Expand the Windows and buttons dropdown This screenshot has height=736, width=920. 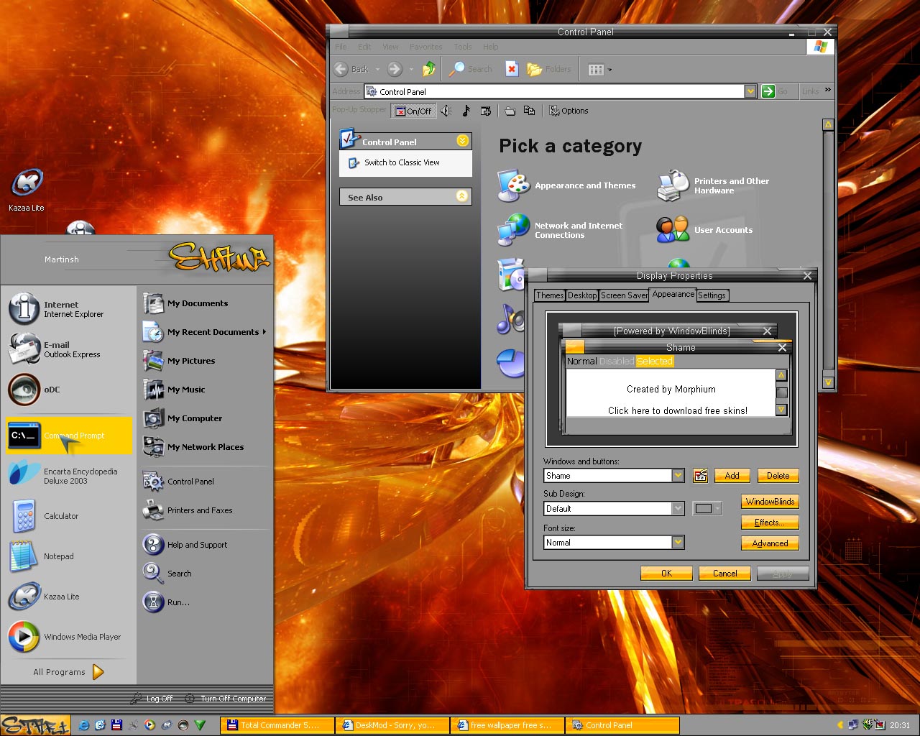pyautogui.click(x=678, y=475)
